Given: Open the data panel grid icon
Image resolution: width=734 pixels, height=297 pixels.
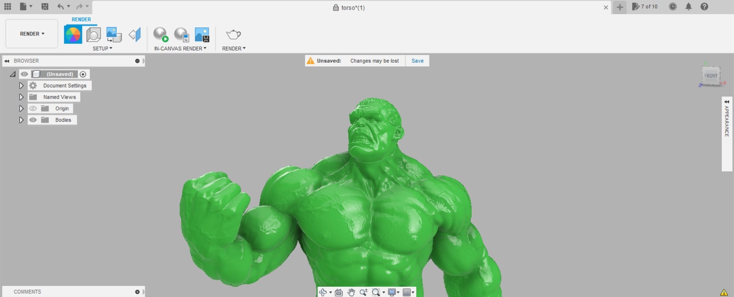Looking at the screenshot, I should pos(8,6).
